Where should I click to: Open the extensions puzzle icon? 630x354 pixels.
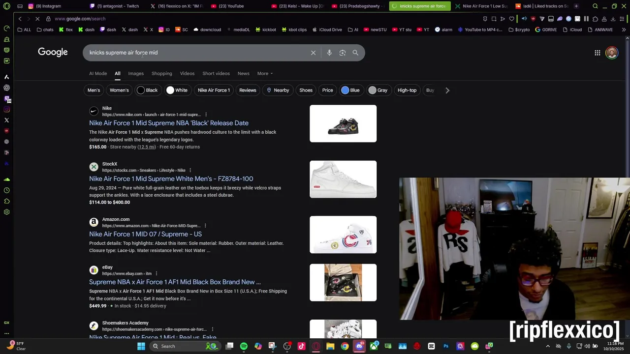(x=595, y=19)
